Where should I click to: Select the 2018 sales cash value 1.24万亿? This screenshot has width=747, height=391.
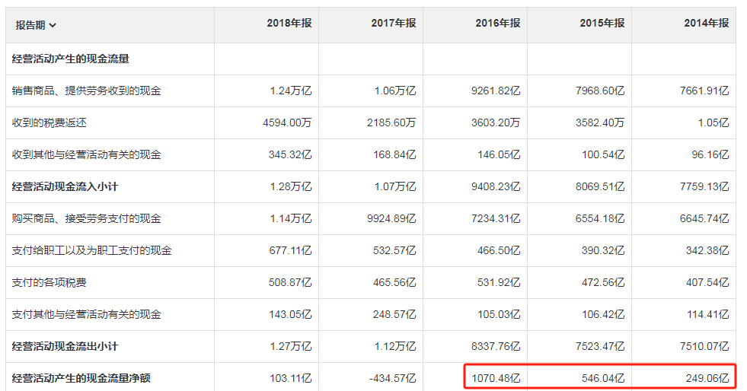click(291, 91)
